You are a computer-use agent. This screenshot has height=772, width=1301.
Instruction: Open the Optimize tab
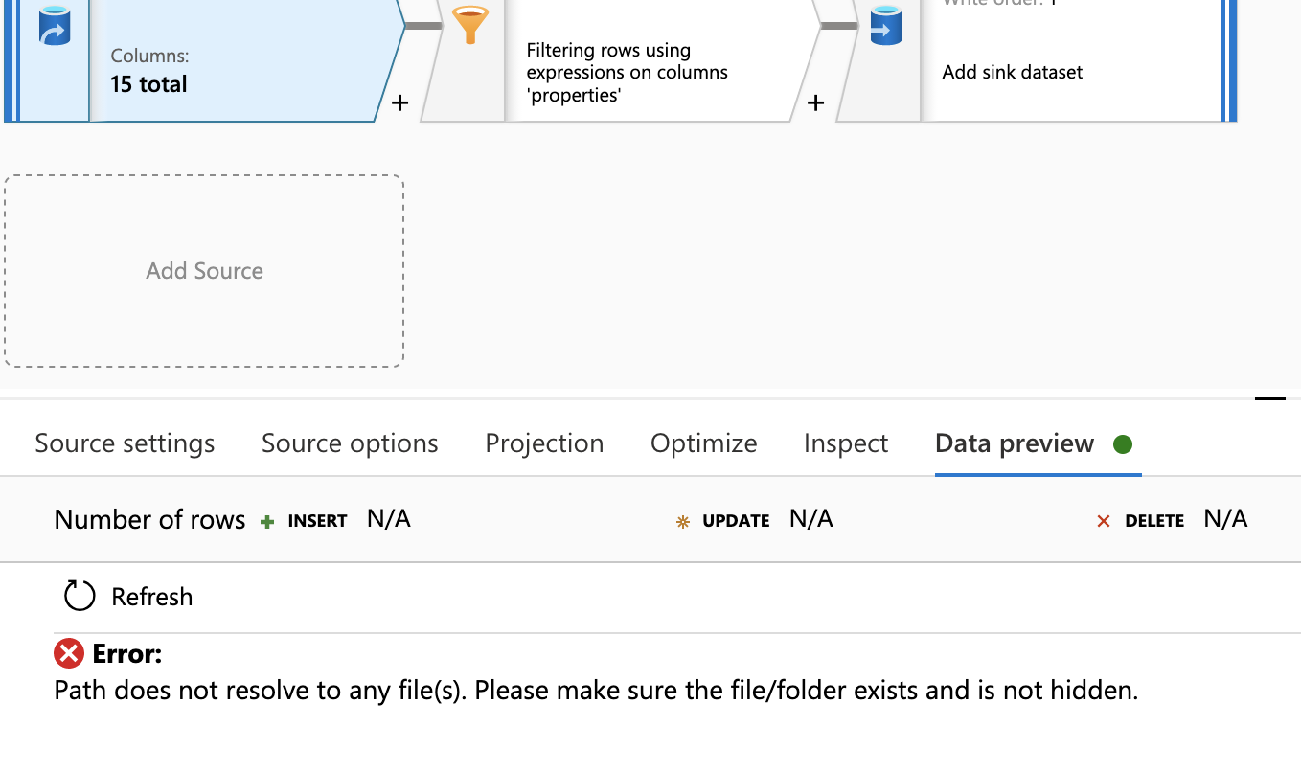click(703, 443)
